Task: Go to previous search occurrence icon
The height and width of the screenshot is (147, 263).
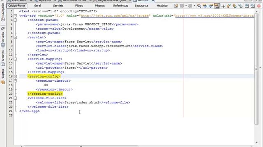Action: click(x=205, y=6)
